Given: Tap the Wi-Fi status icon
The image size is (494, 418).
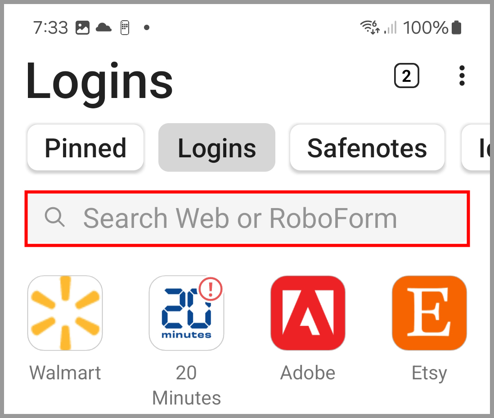Looking at the screenshot, I should (x=369, y=27).
